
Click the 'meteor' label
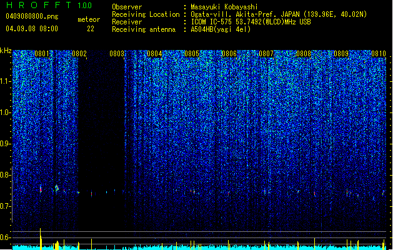89,19
